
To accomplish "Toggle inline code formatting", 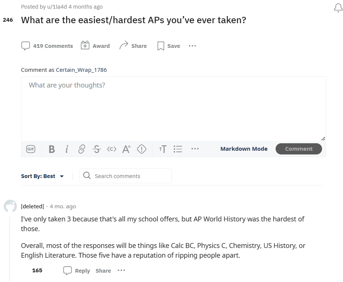I will 112,149.
